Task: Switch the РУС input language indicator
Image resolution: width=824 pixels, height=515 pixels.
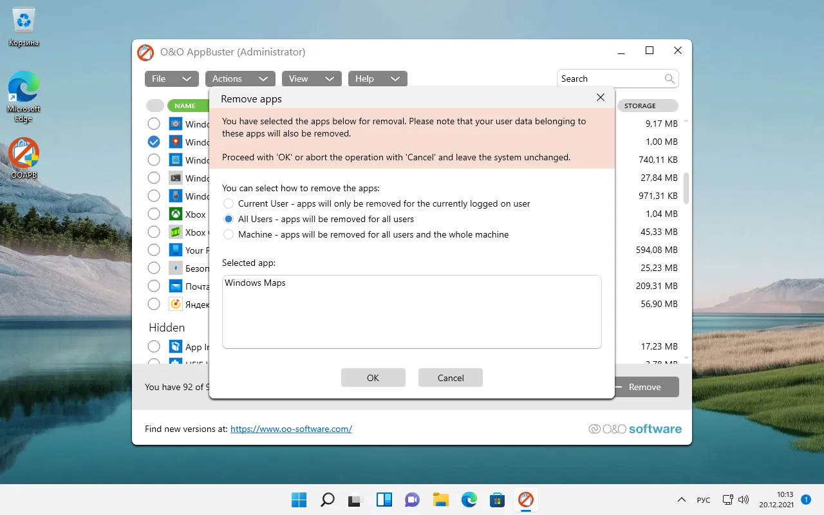Action: [x=704, y=500]
